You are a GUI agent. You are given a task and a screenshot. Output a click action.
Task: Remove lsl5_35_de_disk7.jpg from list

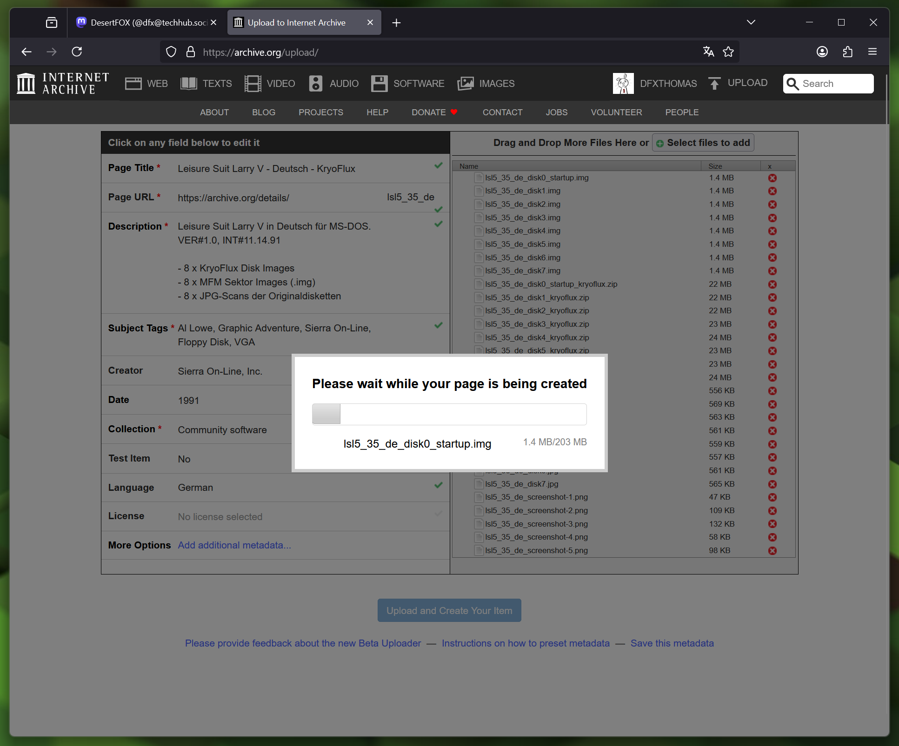coord(772,484)
